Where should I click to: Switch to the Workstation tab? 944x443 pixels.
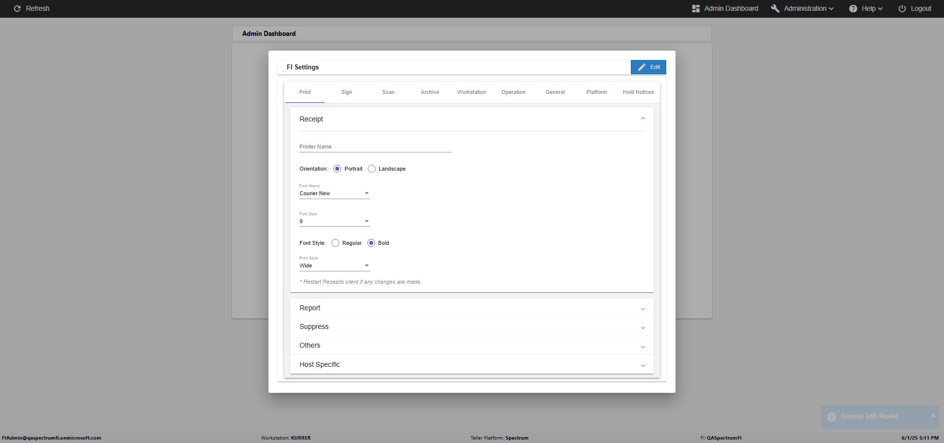click(x=472, y=92)
